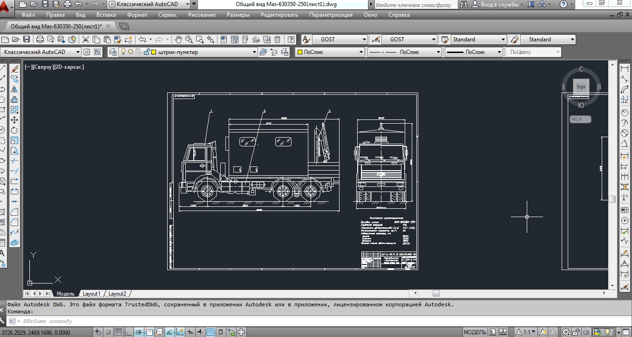Select the Mirror tool in Modify toolbar
632x337 pixels.
tap(14, 89)
